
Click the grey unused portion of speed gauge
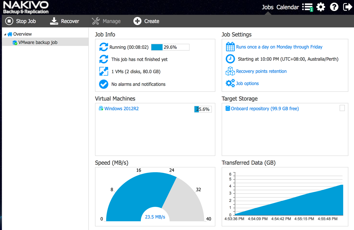[185, 199]
